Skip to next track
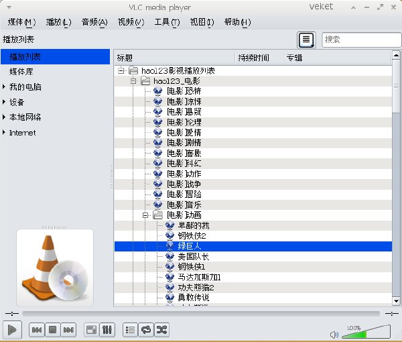Screen dimensions: 402x342 point(68,330)
